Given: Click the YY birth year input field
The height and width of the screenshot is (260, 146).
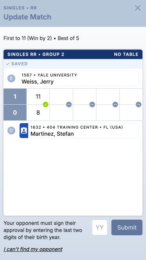Looking at the screenshot, I should [x=100, y=227].
